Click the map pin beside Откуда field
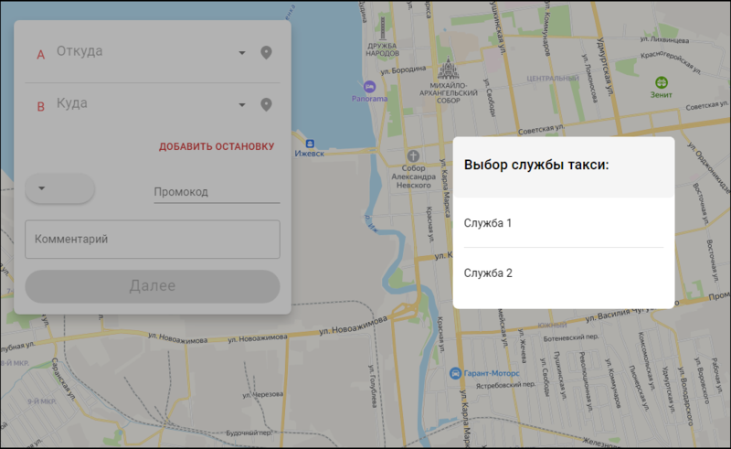Screen dimensions: 731x449 266,53
